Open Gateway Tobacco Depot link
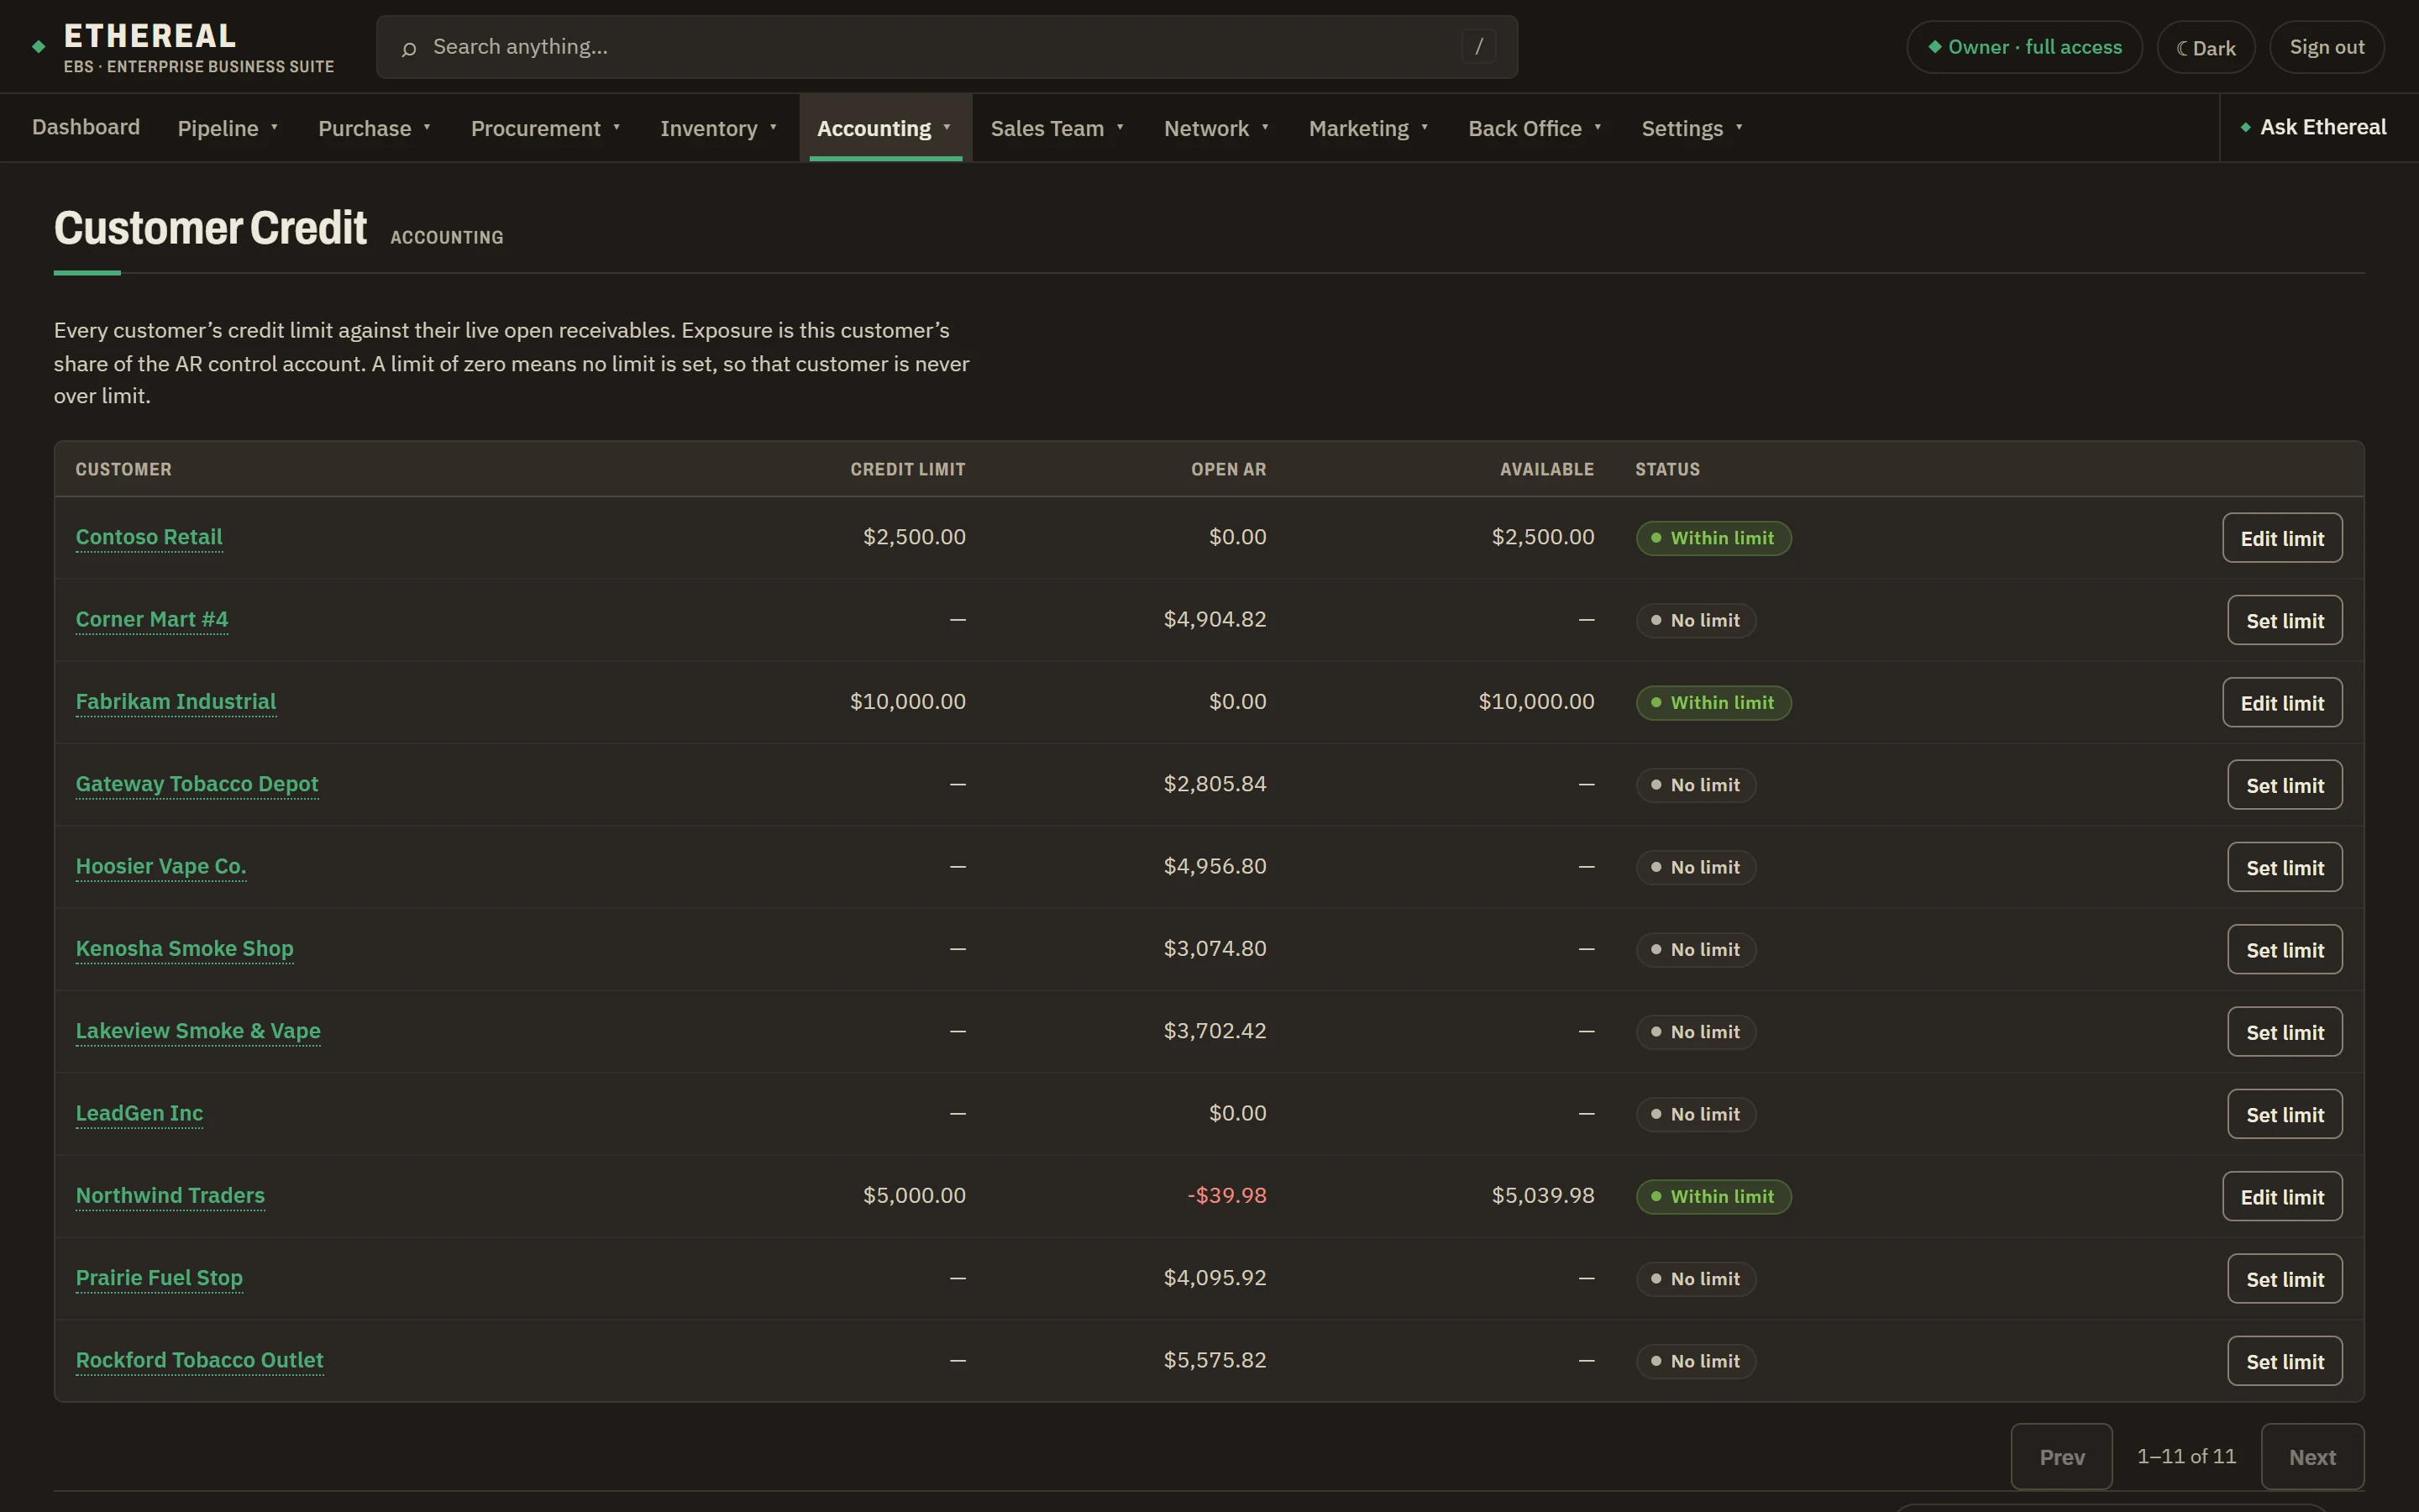Image resolution: width=2419 pixels, height=1512 pixels. [x=197, y=784]
